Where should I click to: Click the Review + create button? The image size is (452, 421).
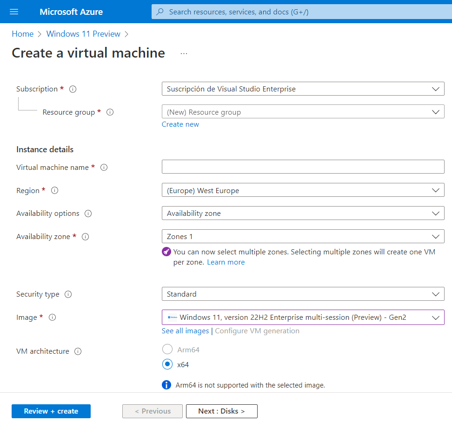pos(51,411)
